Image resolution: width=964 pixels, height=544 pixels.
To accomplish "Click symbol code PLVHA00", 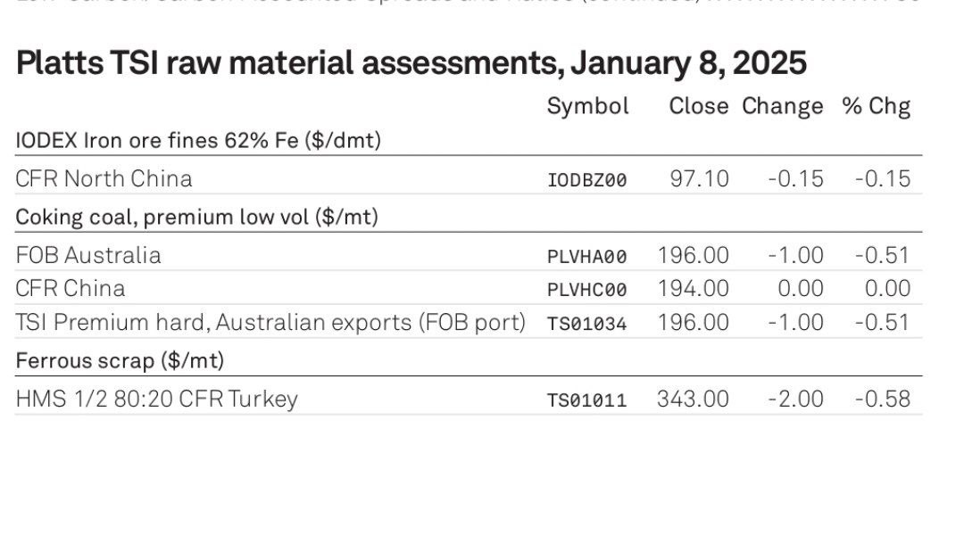I will (586, 257).
